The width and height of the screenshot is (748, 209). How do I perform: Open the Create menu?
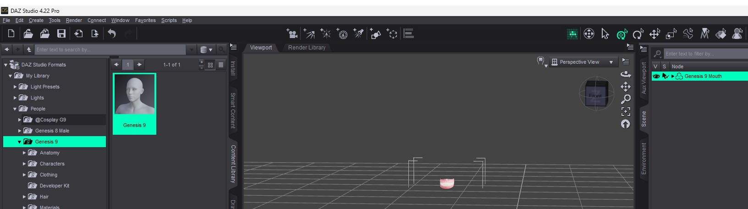click(x=36, y=20)
